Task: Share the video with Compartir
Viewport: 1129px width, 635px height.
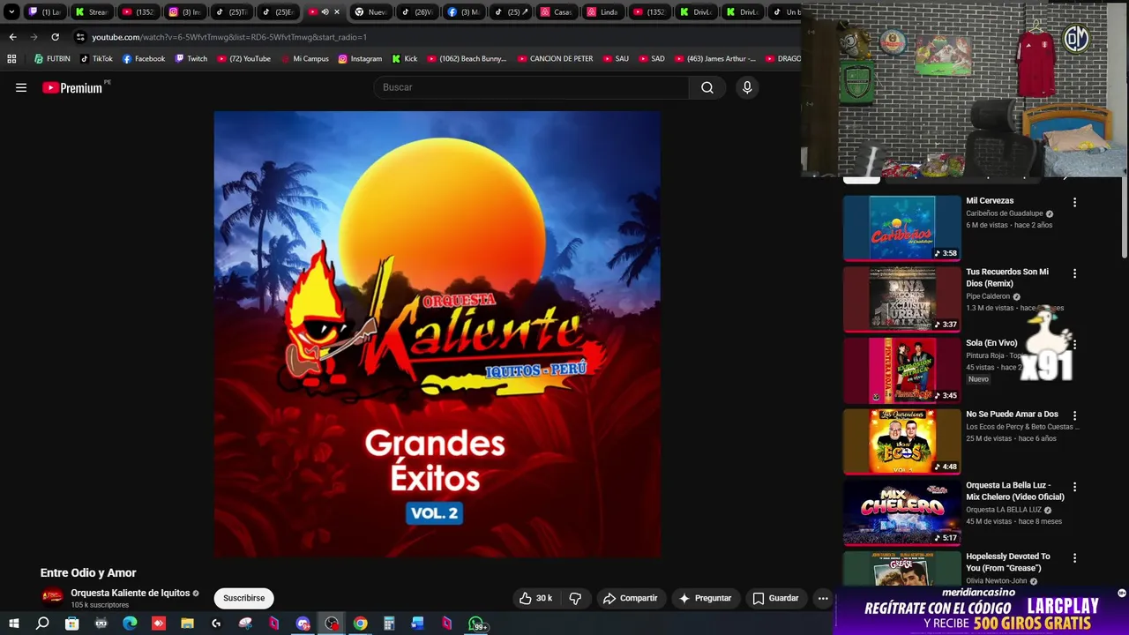Action: (630, 598)
